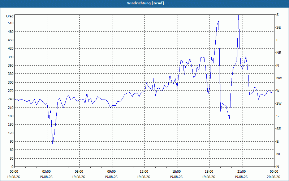Click the 20.08.26 date label
This screenshot has width=289, height=181.
coord(274,177)
